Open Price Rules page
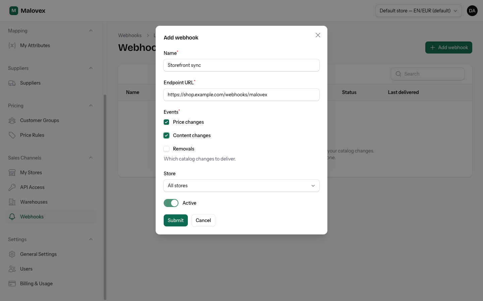This screenshot has width=483, height=301. click(51, 135)
